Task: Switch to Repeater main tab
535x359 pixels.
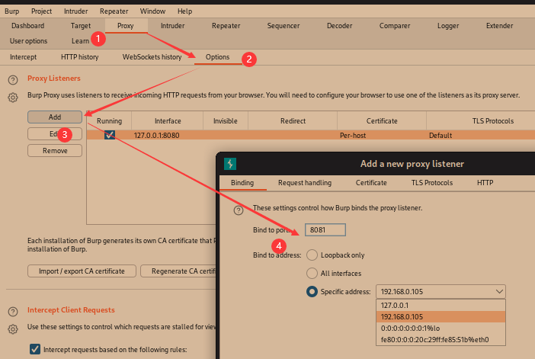Action: coord(226,26)
